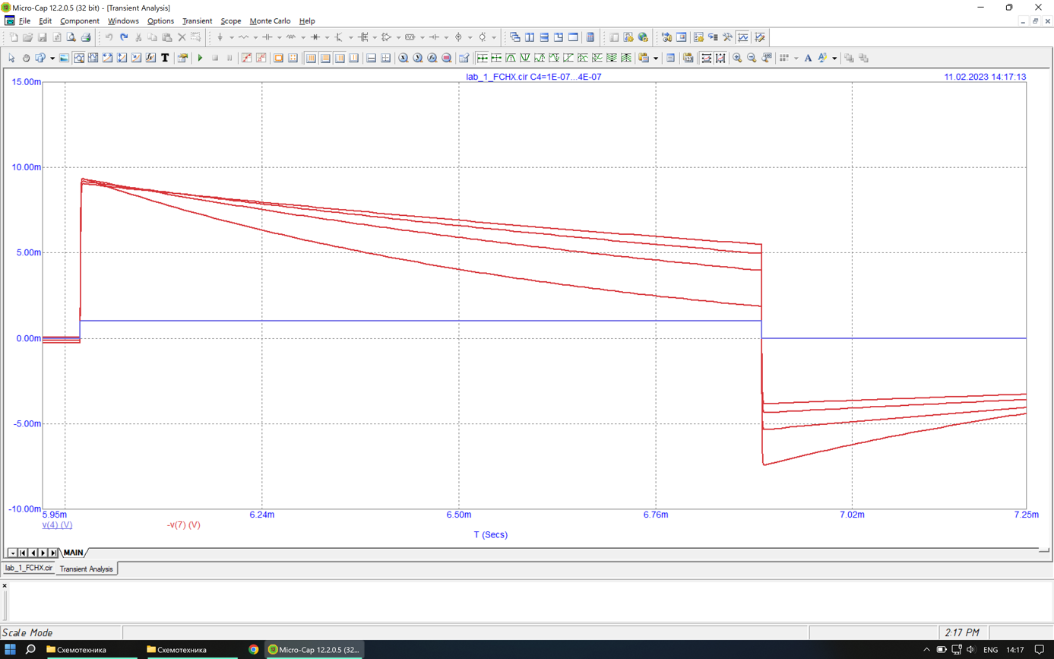Toggle the magnifier Q icon after grid buttons

tap(403, 58)
